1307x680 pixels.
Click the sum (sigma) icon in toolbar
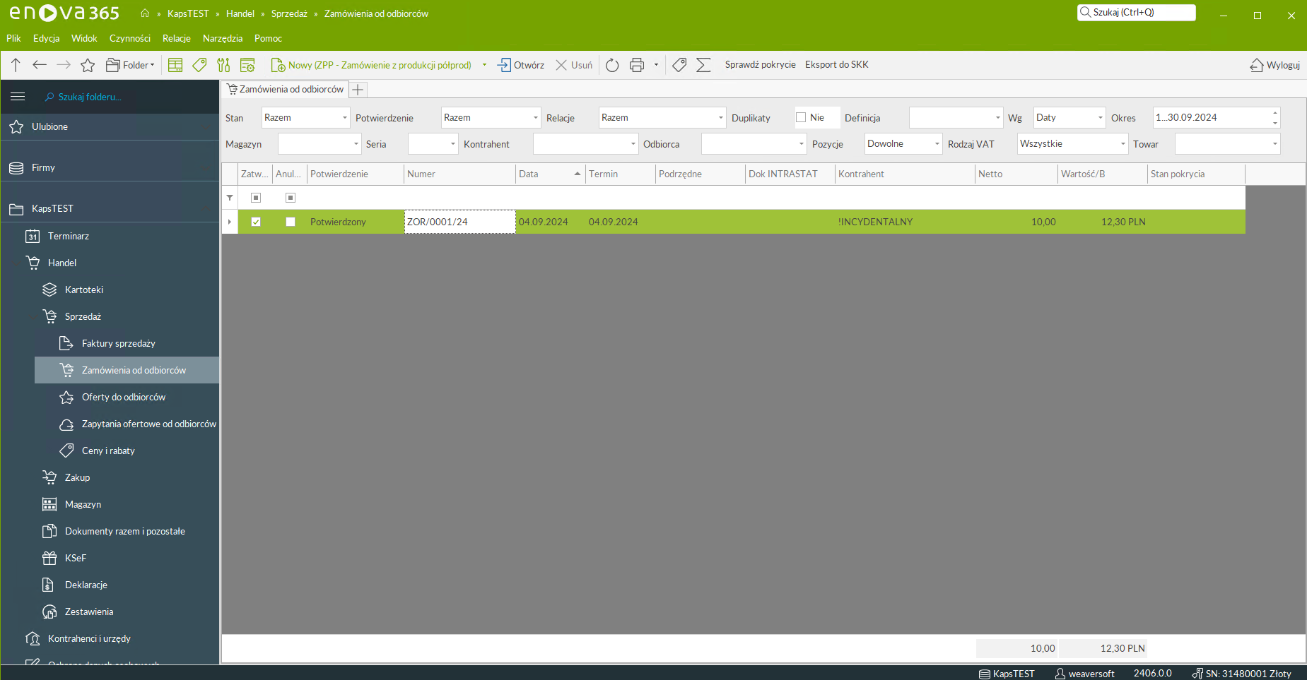[x=703, y=65]
